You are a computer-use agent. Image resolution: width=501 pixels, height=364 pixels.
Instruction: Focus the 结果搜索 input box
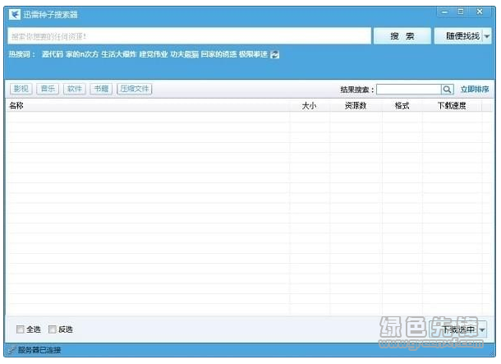[x=409, y=90]
